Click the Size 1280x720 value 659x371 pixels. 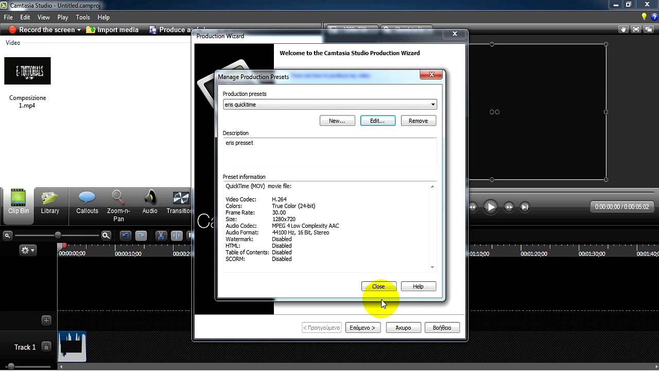point(284,220)
